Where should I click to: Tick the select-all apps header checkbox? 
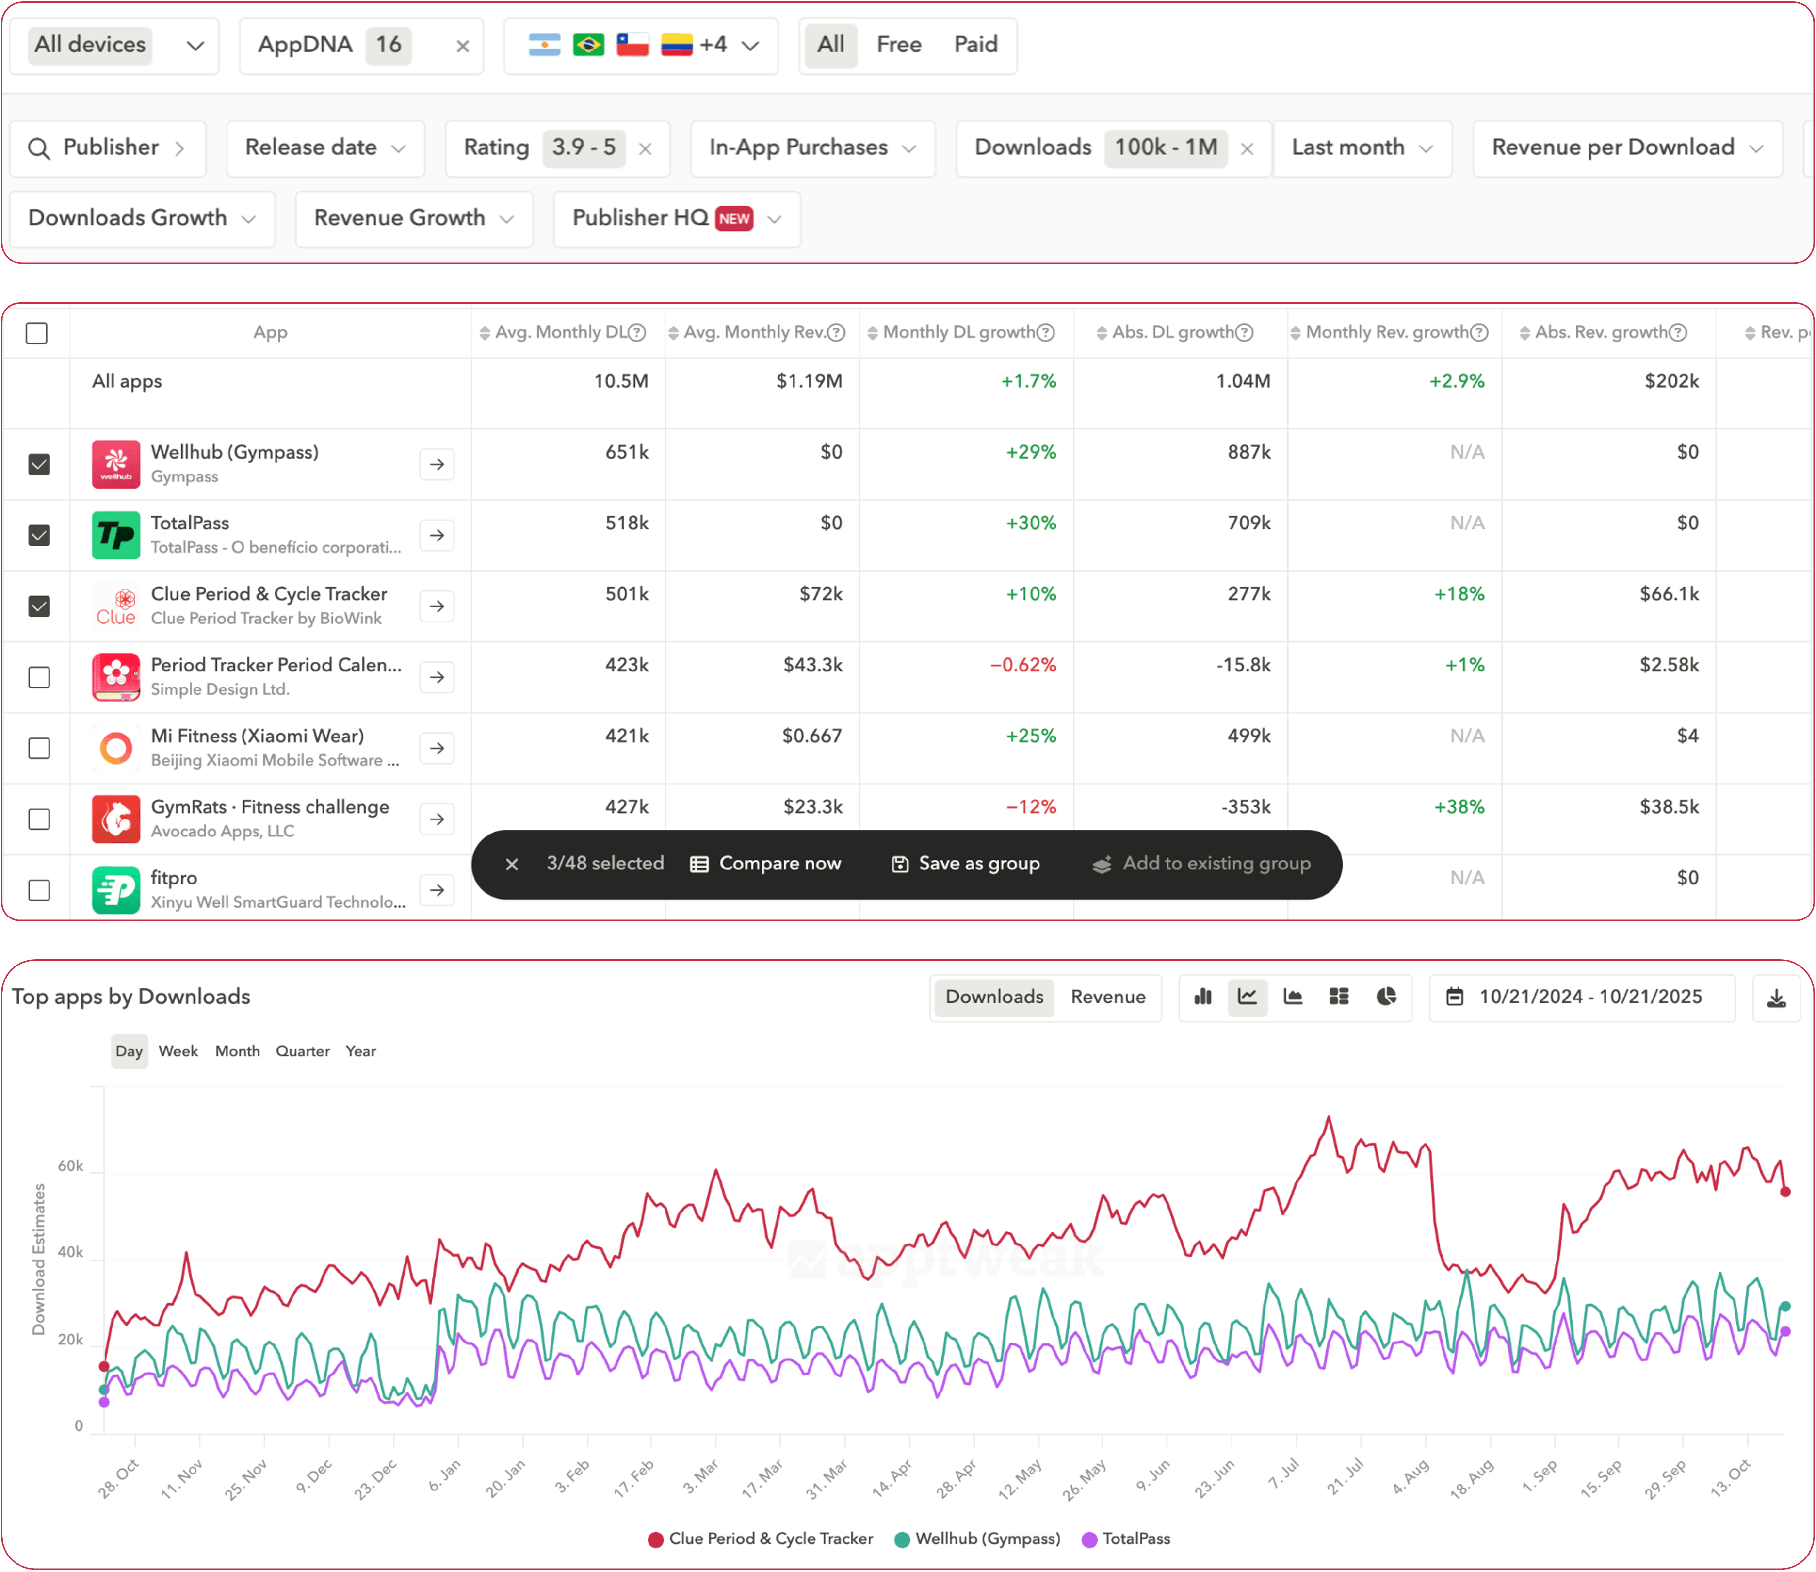[37, 333]
